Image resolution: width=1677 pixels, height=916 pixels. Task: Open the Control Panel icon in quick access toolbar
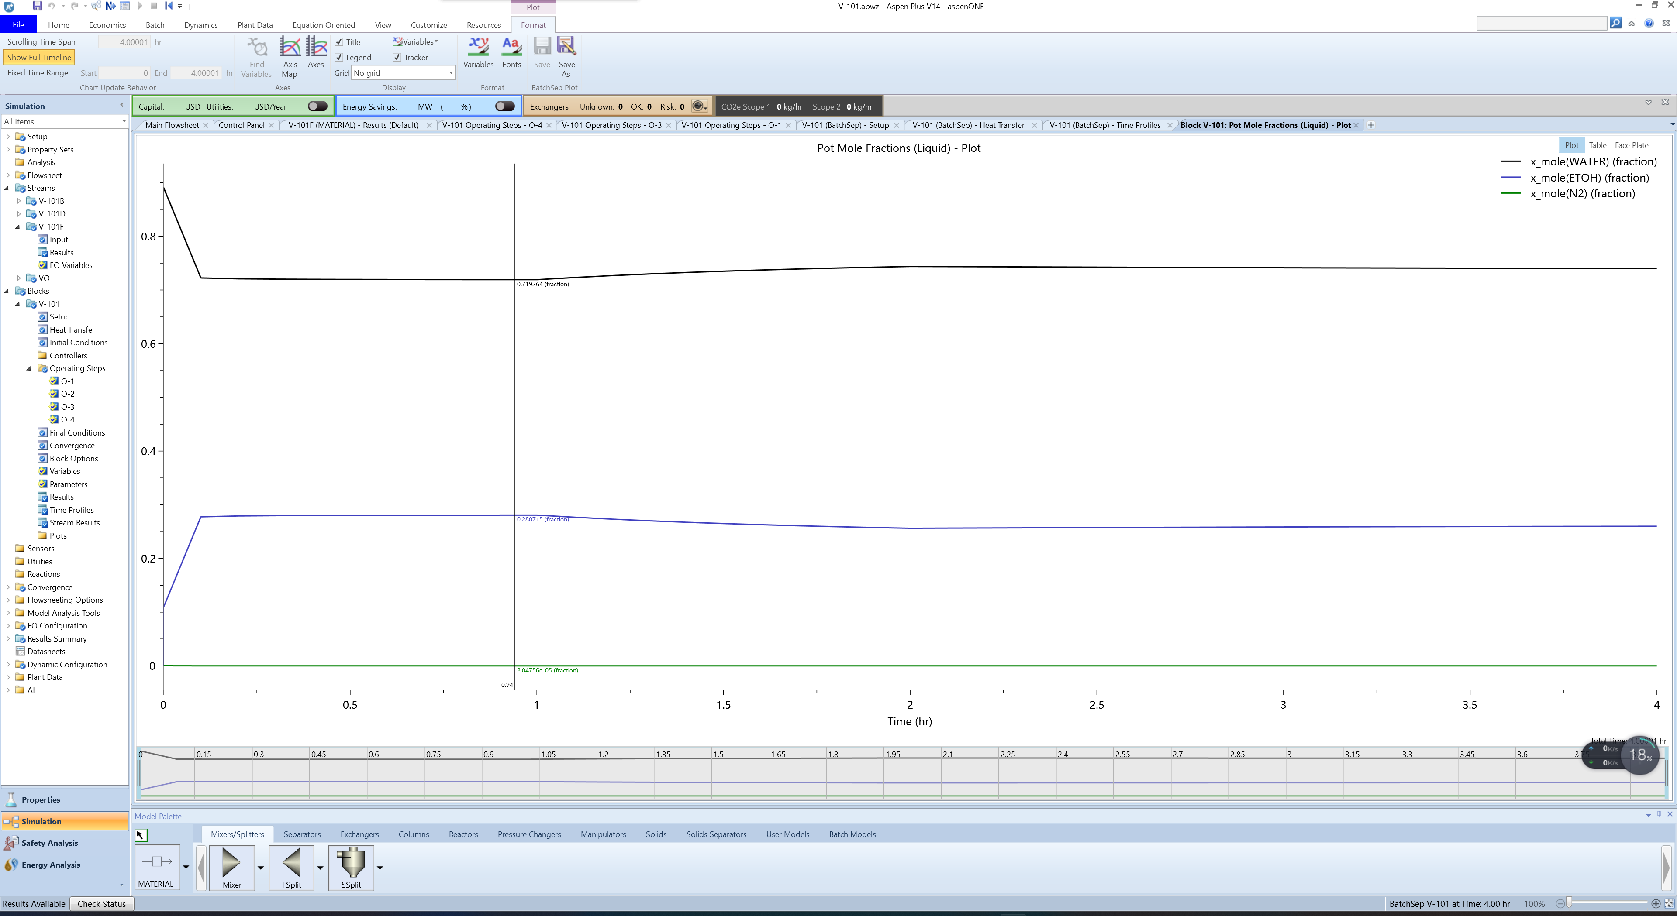tap(125, 6)
